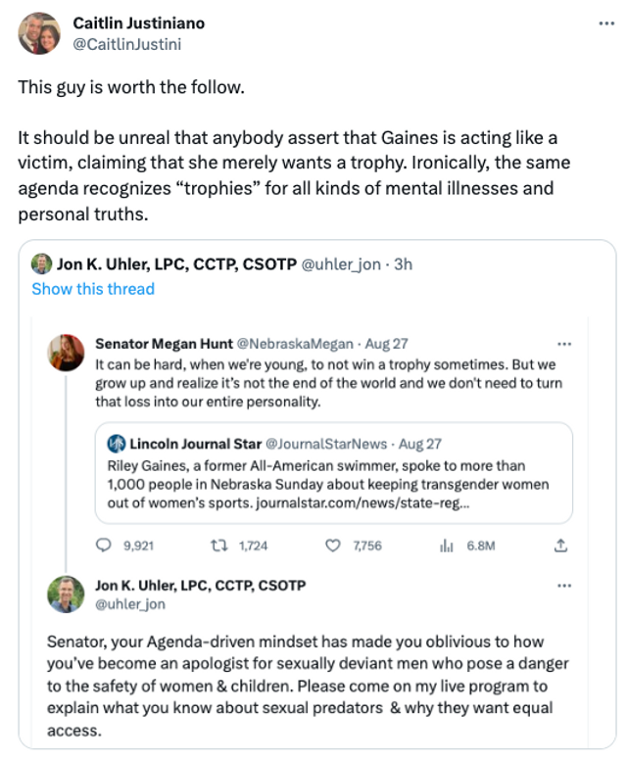
Task: Click Jon K. Uhler's small avatar in quoted tweet header
Action: point(41,264)
